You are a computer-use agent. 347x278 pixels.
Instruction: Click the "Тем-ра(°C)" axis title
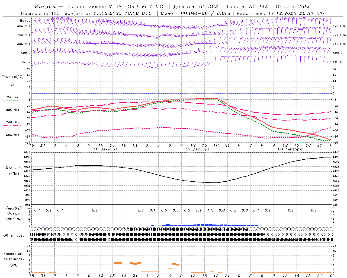coord(13,77)
